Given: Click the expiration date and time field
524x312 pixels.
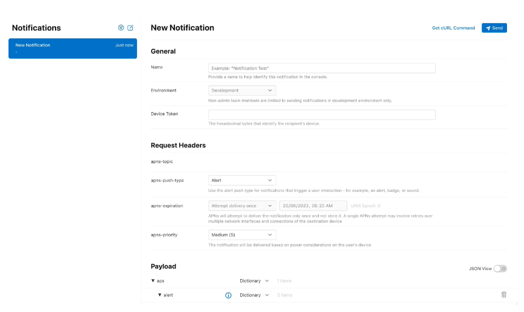Looking at the screenshot, I should point(313,206).
